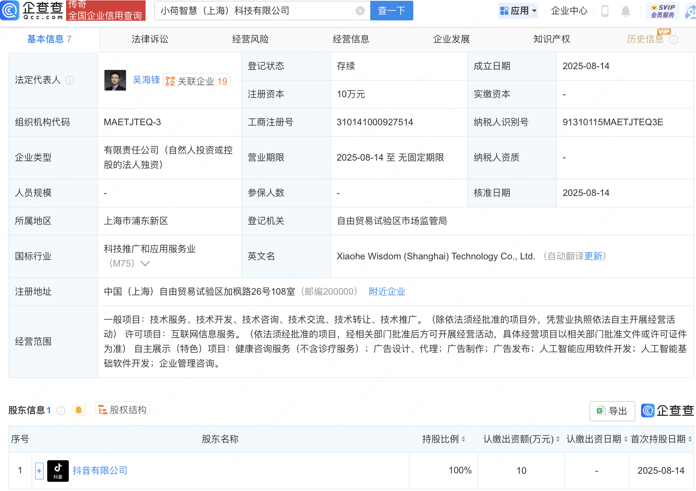Image resolution: width=696 pixels, height=491 pixels.
Task: Select organization code MAETJTEQ-3
Action: click(x=133, y=122)
